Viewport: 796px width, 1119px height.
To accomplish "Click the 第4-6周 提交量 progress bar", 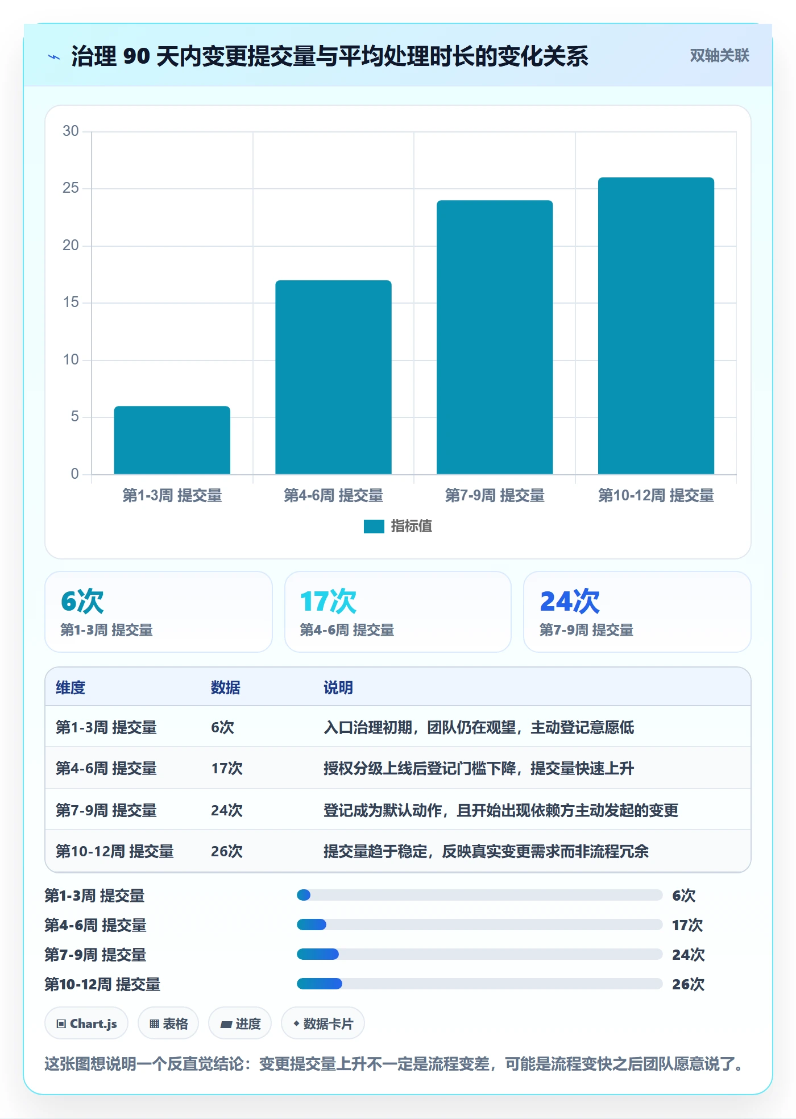I will click(479, 925).
